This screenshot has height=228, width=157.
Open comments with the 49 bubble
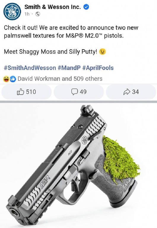pyautogui.click(x=79, y=92)
